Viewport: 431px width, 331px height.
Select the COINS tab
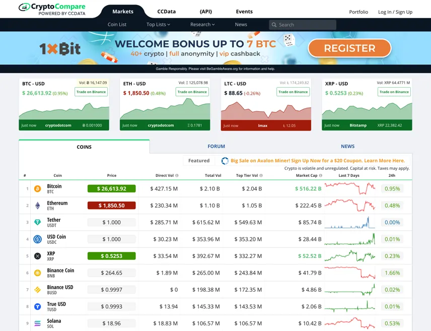84,147
